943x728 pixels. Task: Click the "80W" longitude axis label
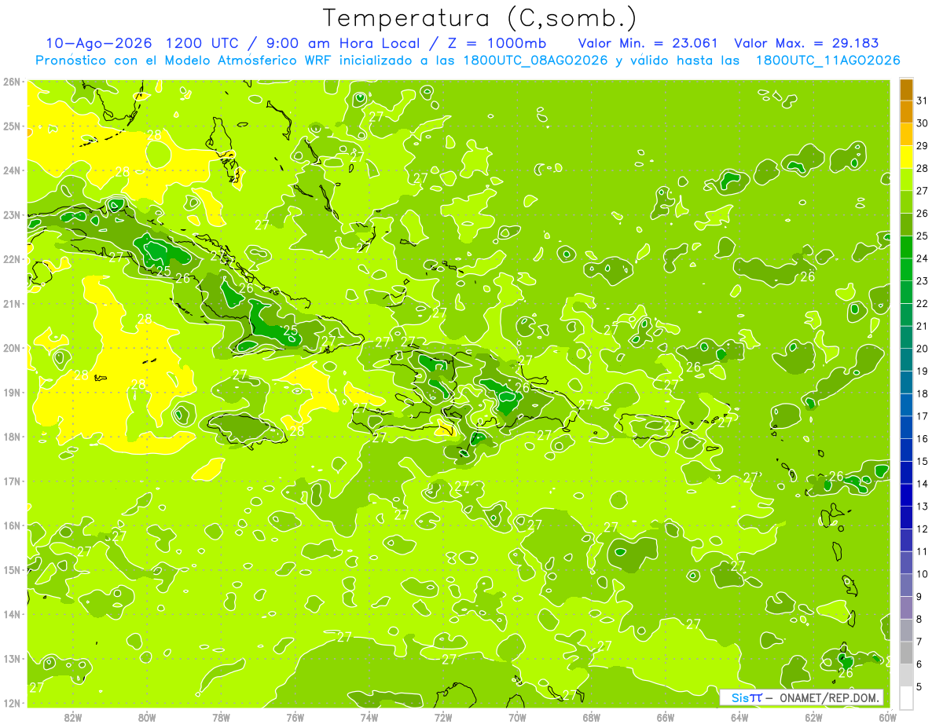pyautogui.click(x=147, y=717)
